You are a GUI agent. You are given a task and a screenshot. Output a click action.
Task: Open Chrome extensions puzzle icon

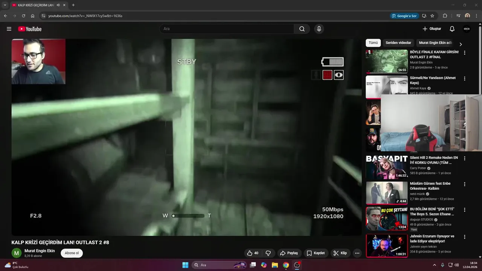(x=445, y=16)
